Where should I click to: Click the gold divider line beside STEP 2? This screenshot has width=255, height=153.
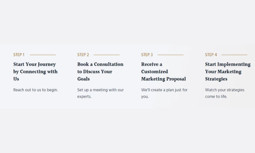(x=107, y=55)
